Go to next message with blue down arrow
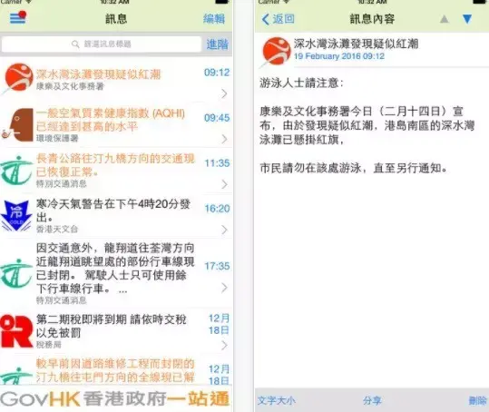The image size is (489, 412). click(x=467, y=19)
